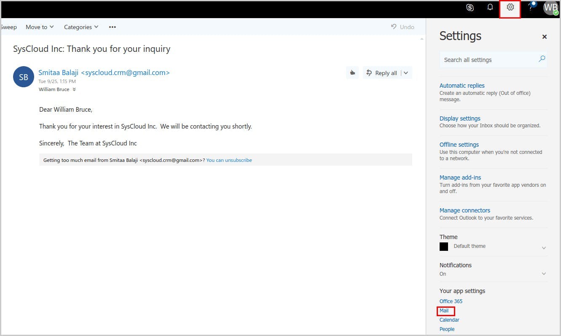Click the scroll up arrow of message
The width and height of the screenshot is (561, 336).
(422, 39)
